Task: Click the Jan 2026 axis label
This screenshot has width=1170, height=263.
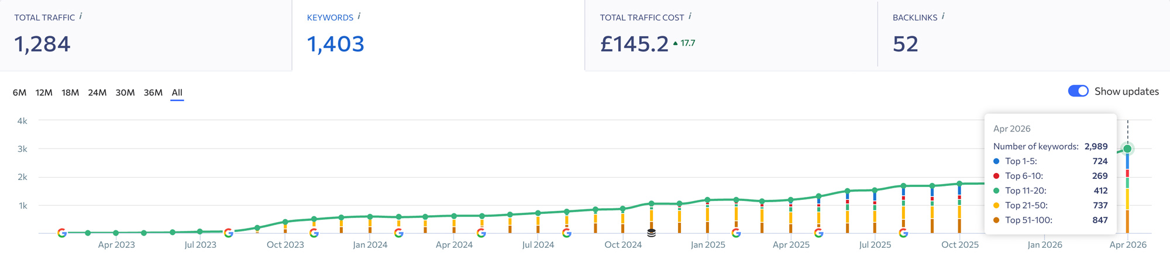Action: tap(1045, 245)
